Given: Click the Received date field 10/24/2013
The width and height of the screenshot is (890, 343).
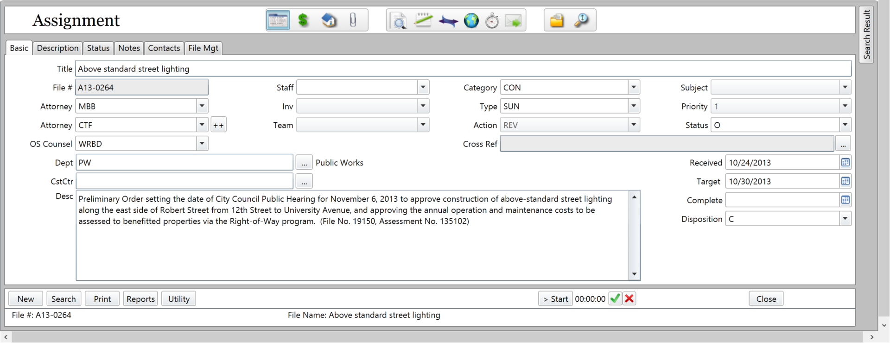Looking at the screenshot, I should point(782,162).
